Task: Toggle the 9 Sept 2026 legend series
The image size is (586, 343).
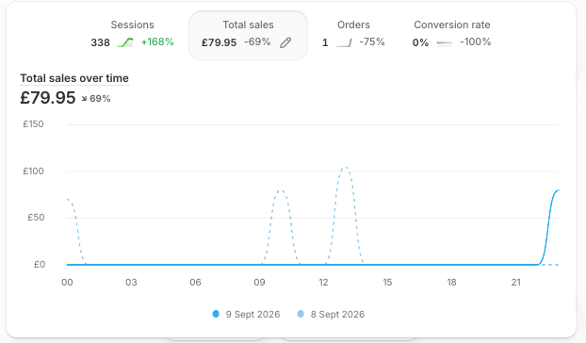Action: 246,314
